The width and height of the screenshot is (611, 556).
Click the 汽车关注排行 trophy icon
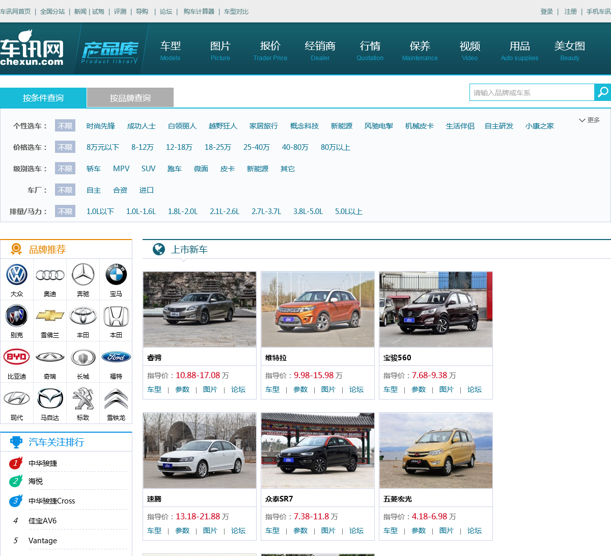[16, 442]
